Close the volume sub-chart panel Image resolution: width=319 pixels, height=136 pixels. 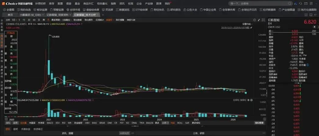[x=252, y=100]
